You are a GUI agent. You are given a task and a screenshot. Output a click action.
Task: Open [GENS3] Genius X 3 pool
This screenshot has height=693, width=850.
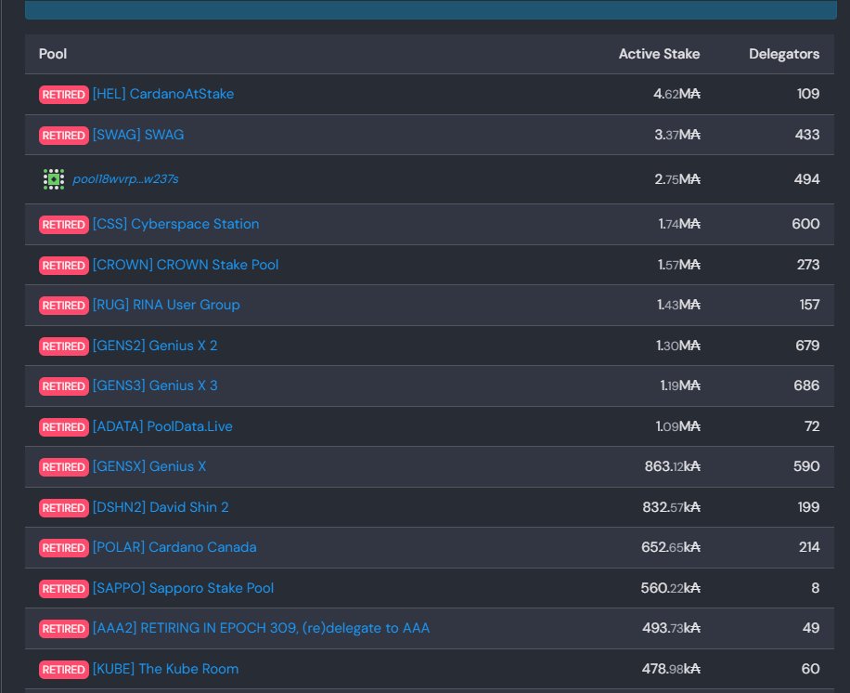point(155,386)
